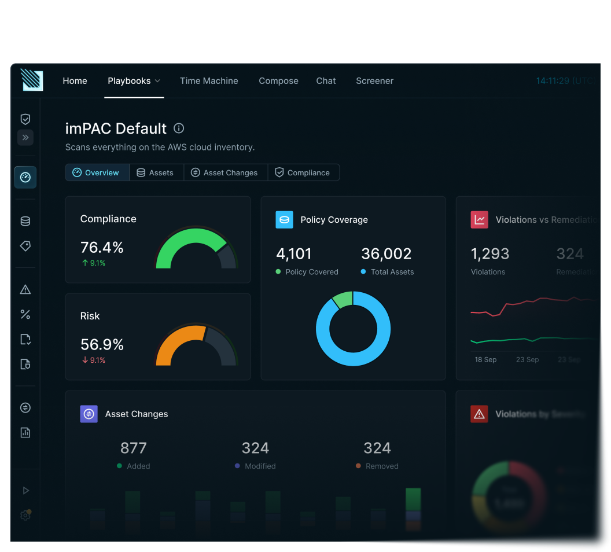The image size is (611, 552).
Task: Click the percent icon in the sidebar
Action: point(25,314)
